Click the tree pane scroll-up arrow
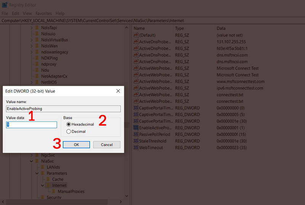The width and height of the screenshot is (305, 205). coord(127,27)
